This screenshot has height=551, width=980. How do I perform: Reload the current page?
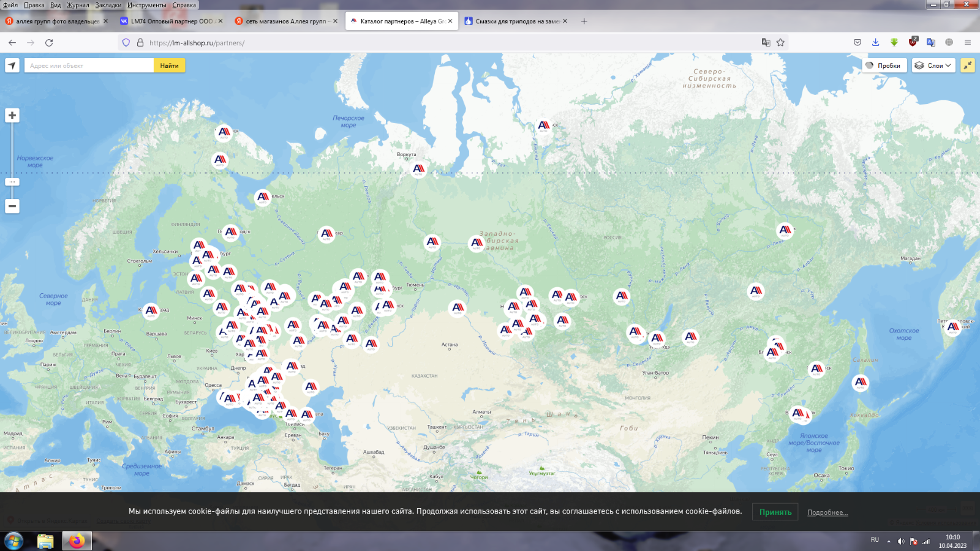[x=49, y=42]
